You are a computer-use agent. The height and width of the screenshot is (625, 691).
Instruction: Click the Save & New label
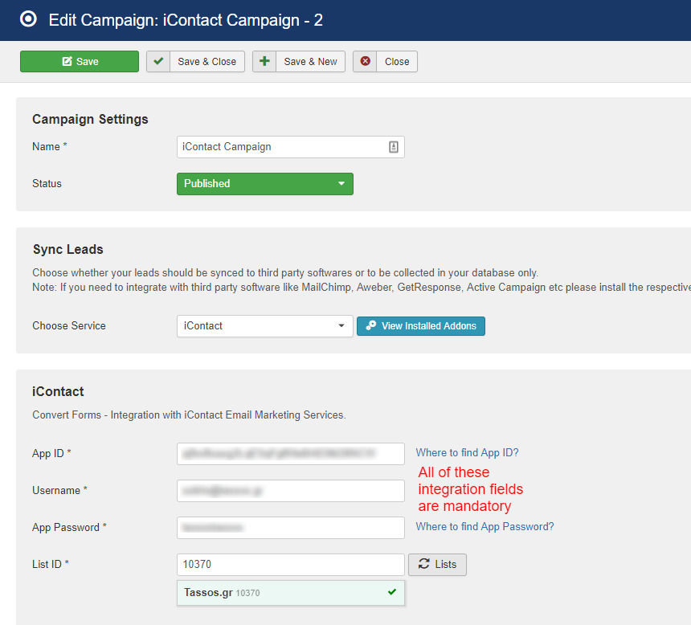pos(310,61)
